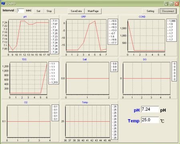180x144 pixels.
Task: Click the pH chart value legend
Action: pyautogui.click(x=54, y=36)
